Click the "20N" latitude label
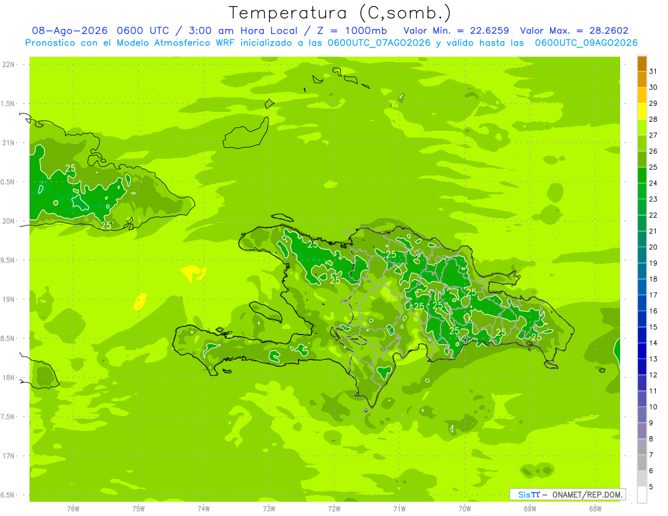This screenshot has height=516, width=668. (x=8, y=221)
